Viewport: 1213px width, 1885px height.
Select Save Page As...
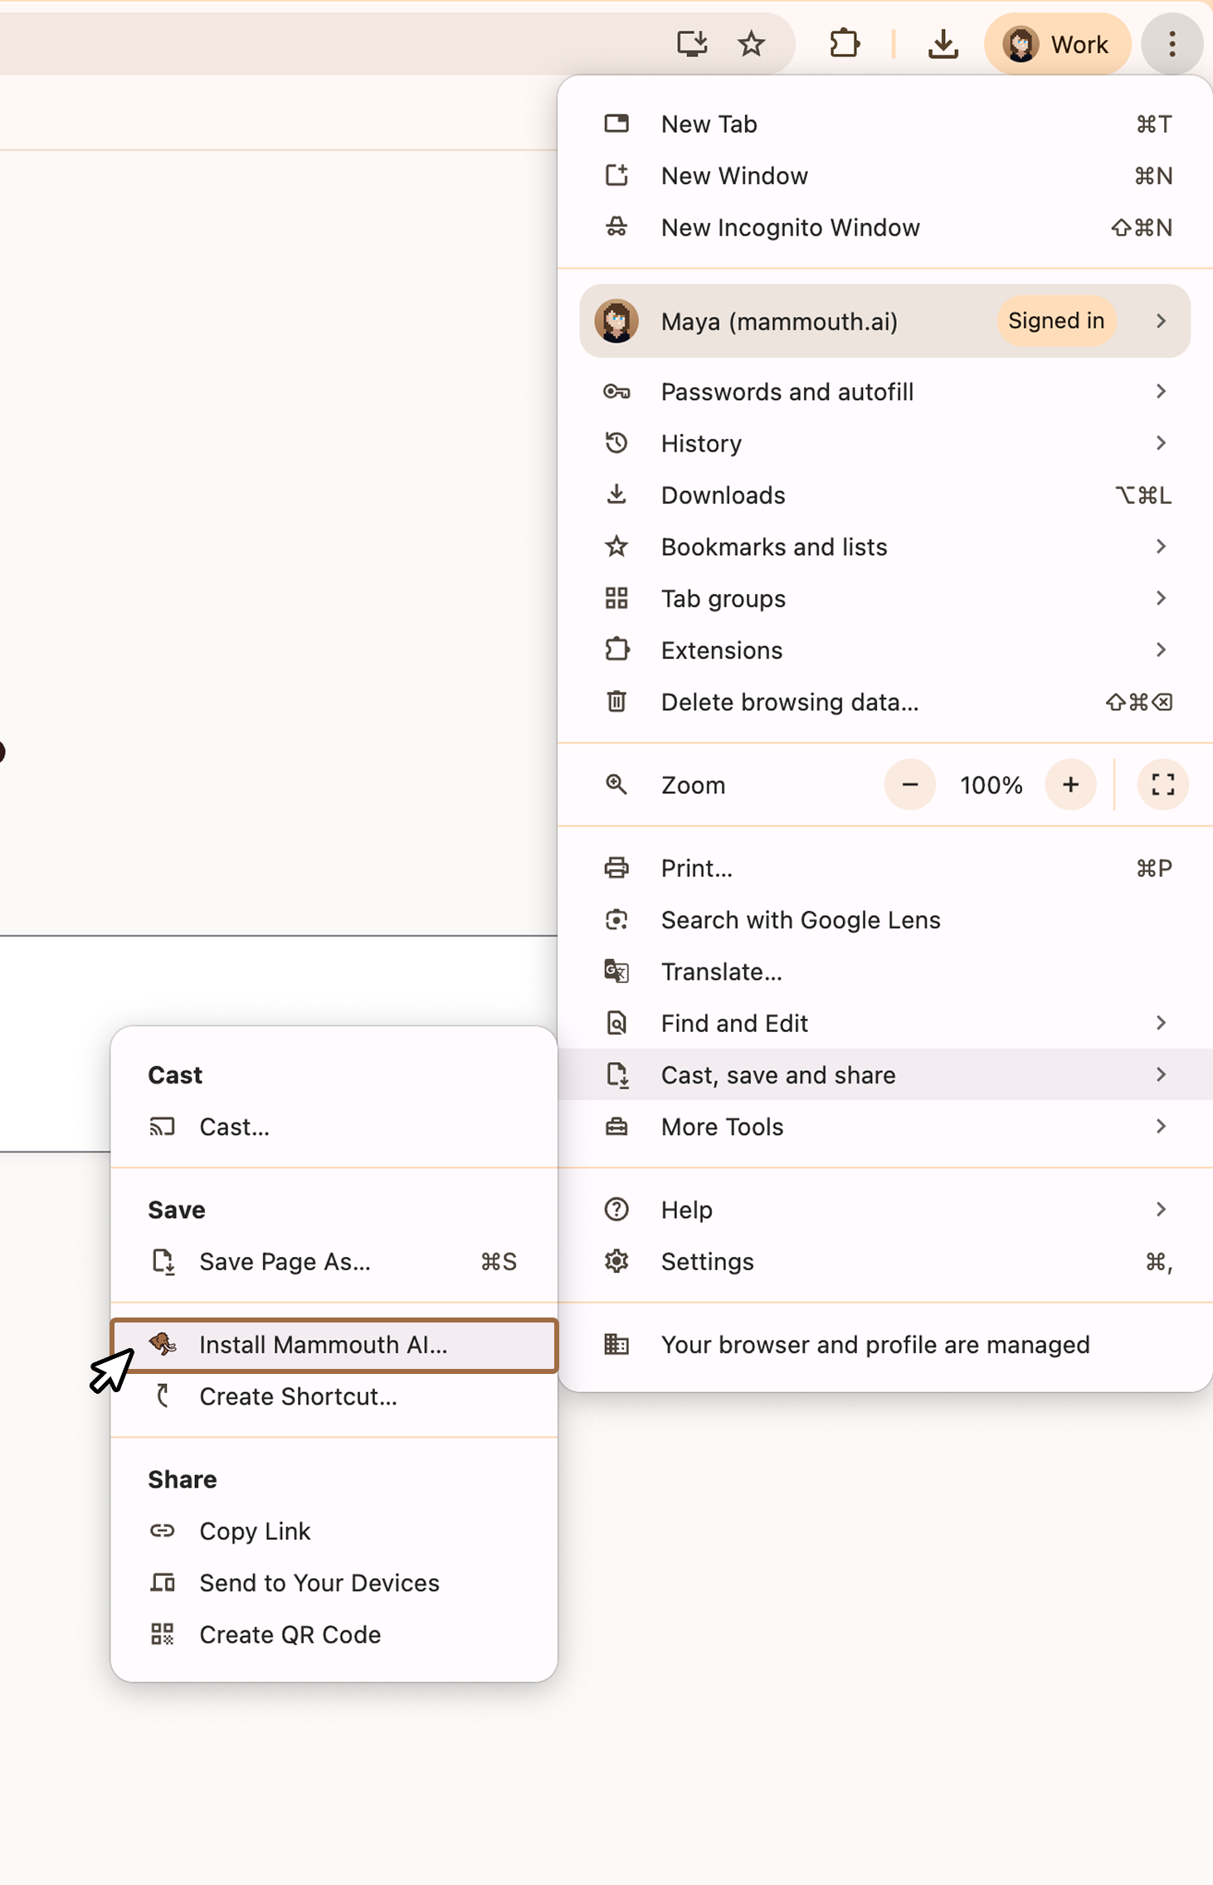tap(334, 1262)
